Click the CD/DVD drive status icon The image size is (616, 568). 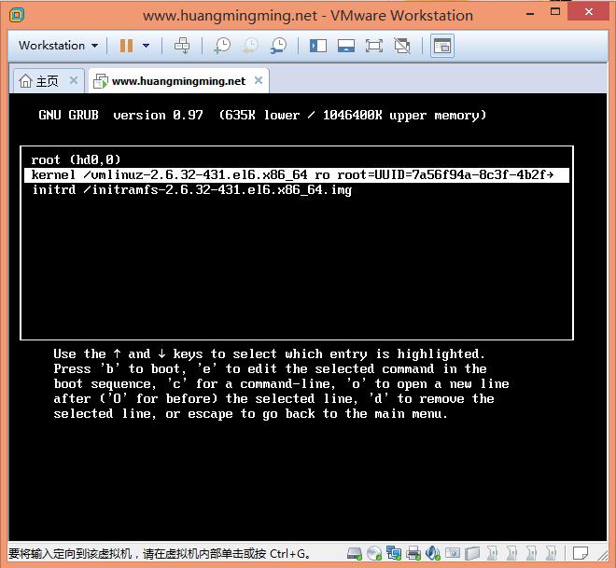click(x=374, y=554)
